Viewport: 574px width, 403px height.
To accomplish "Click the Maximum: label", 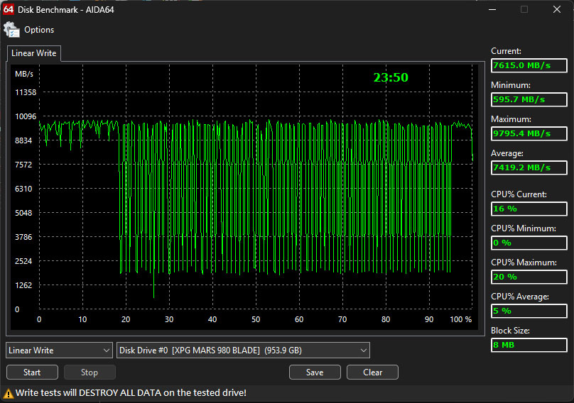I will [511, 119].
